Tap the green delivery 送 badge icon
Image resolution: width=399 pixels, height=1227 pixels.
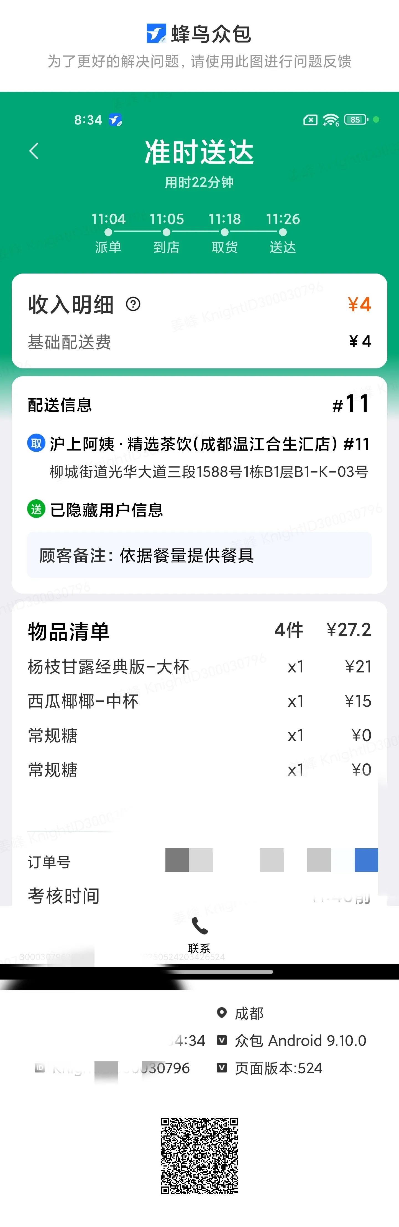36,509
